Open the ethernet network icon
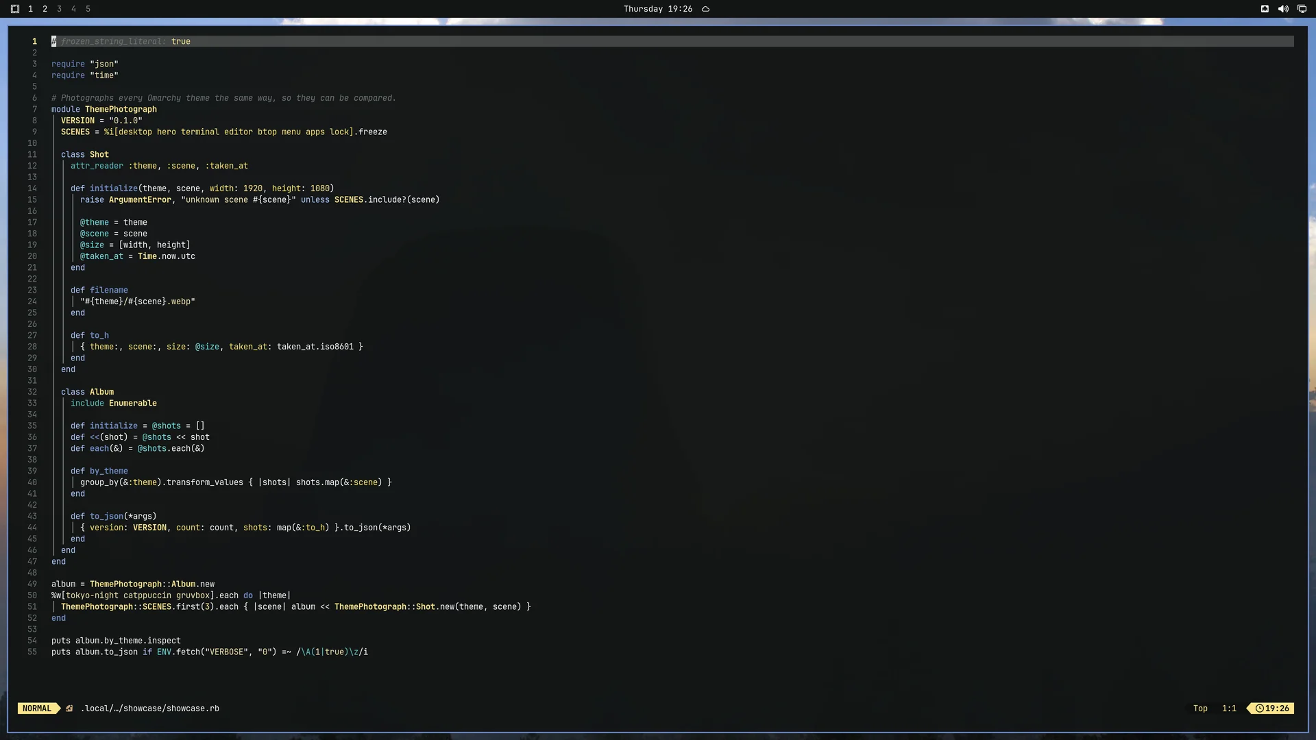The image size is (1316, 740). coord(1265,9)
